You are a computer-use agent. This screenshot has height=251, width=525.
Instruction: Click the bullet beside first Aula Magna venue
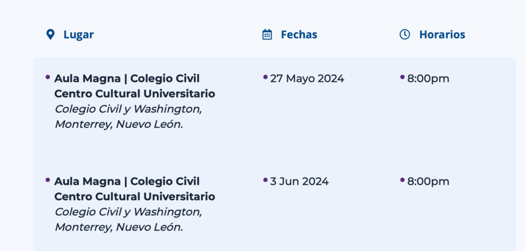(48, 77)
